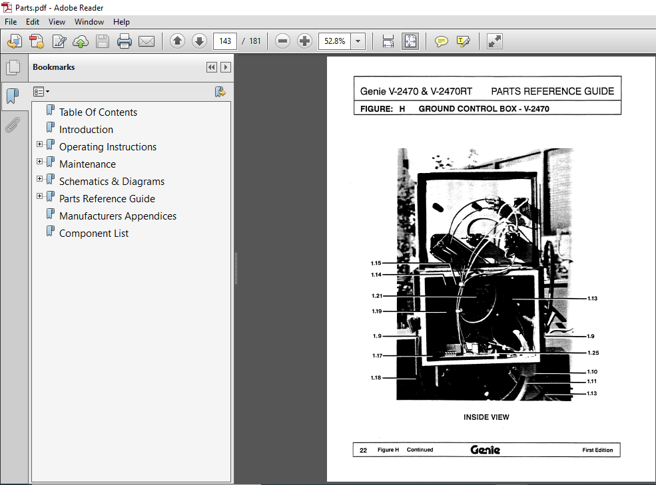Image resolution: width=656 pixels, height=485 pixels.
Task: Click the ground control box photo on page
Action: 486,274
